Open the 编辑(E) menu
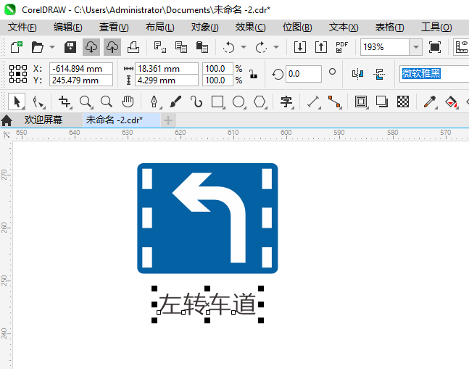The image size is (469, 369). tap(68, 28)
